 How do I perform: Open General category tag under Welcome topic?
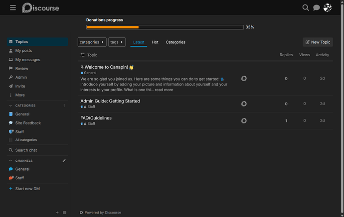tap(88, 73)
